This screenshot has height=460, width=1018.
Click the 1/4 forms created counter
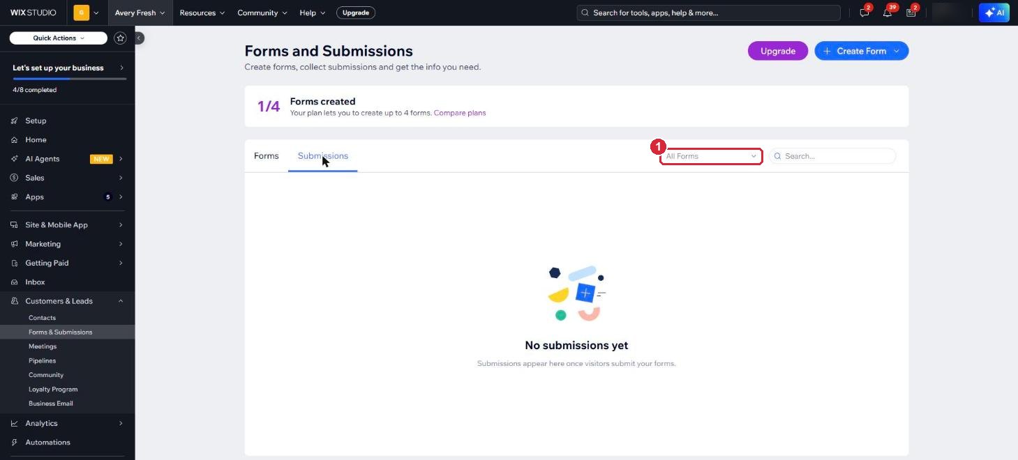pyautogui.click(x=269, y=107)
